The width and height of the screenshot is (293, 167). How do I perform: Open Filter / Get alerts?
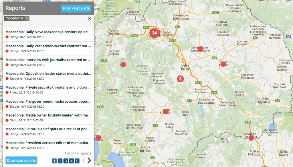pyautogui.click(x=76, y=8)
